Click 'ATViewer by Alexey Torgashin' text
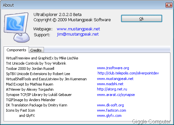Image resolution: width=174 pixels, height=125 pixels. point(30,89)
